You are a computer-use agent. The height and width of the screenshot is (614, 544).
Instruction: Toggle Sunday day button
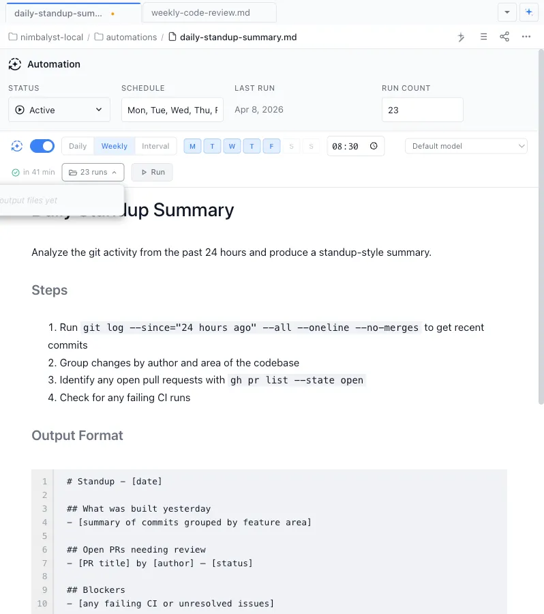(x=311, y=147)
